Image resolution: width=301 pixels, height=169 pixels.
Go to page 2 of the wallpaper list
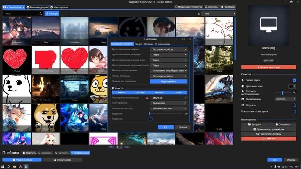121,147
